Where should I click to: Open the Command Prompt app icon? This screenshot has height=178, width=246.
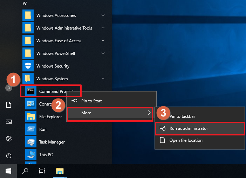click(x=31, y=91)
